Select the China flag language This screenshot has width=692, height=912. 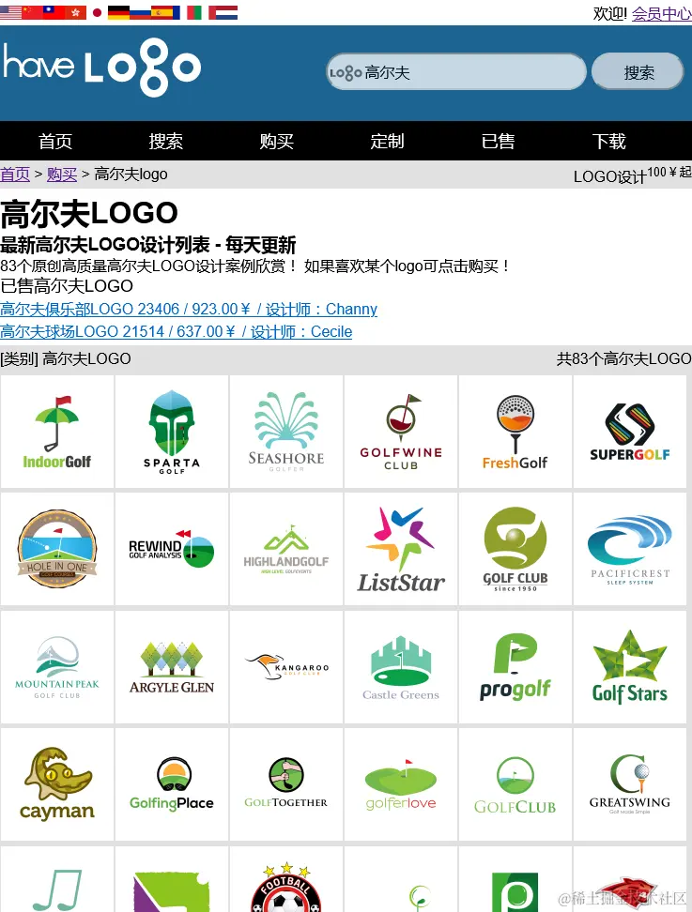[x=32, y=12]
